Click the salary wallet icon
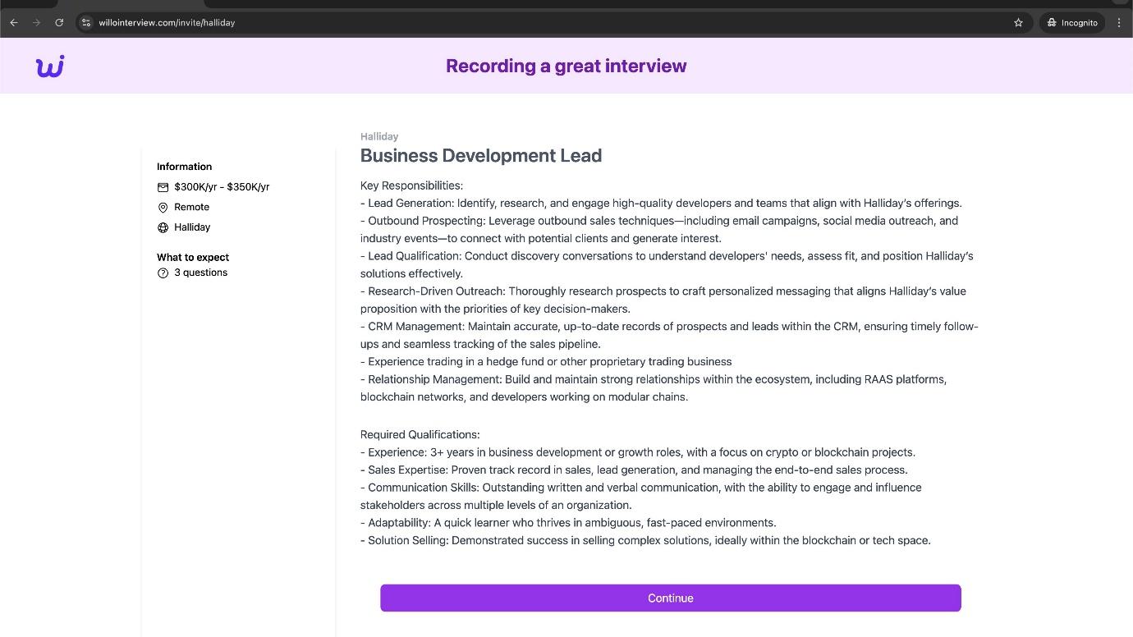Screen dimensions: 1133x637 point(163,187)
